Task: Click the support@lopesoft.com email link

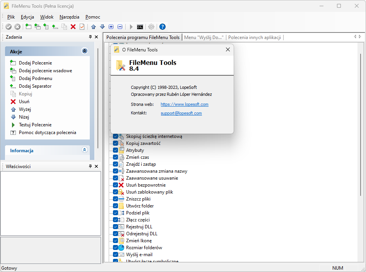Action: coord(181,113)
